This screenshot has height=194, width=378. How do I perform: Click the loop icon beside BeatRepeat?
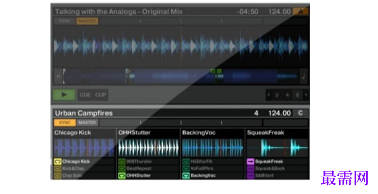pyautogui.click(x=121, y=168)
